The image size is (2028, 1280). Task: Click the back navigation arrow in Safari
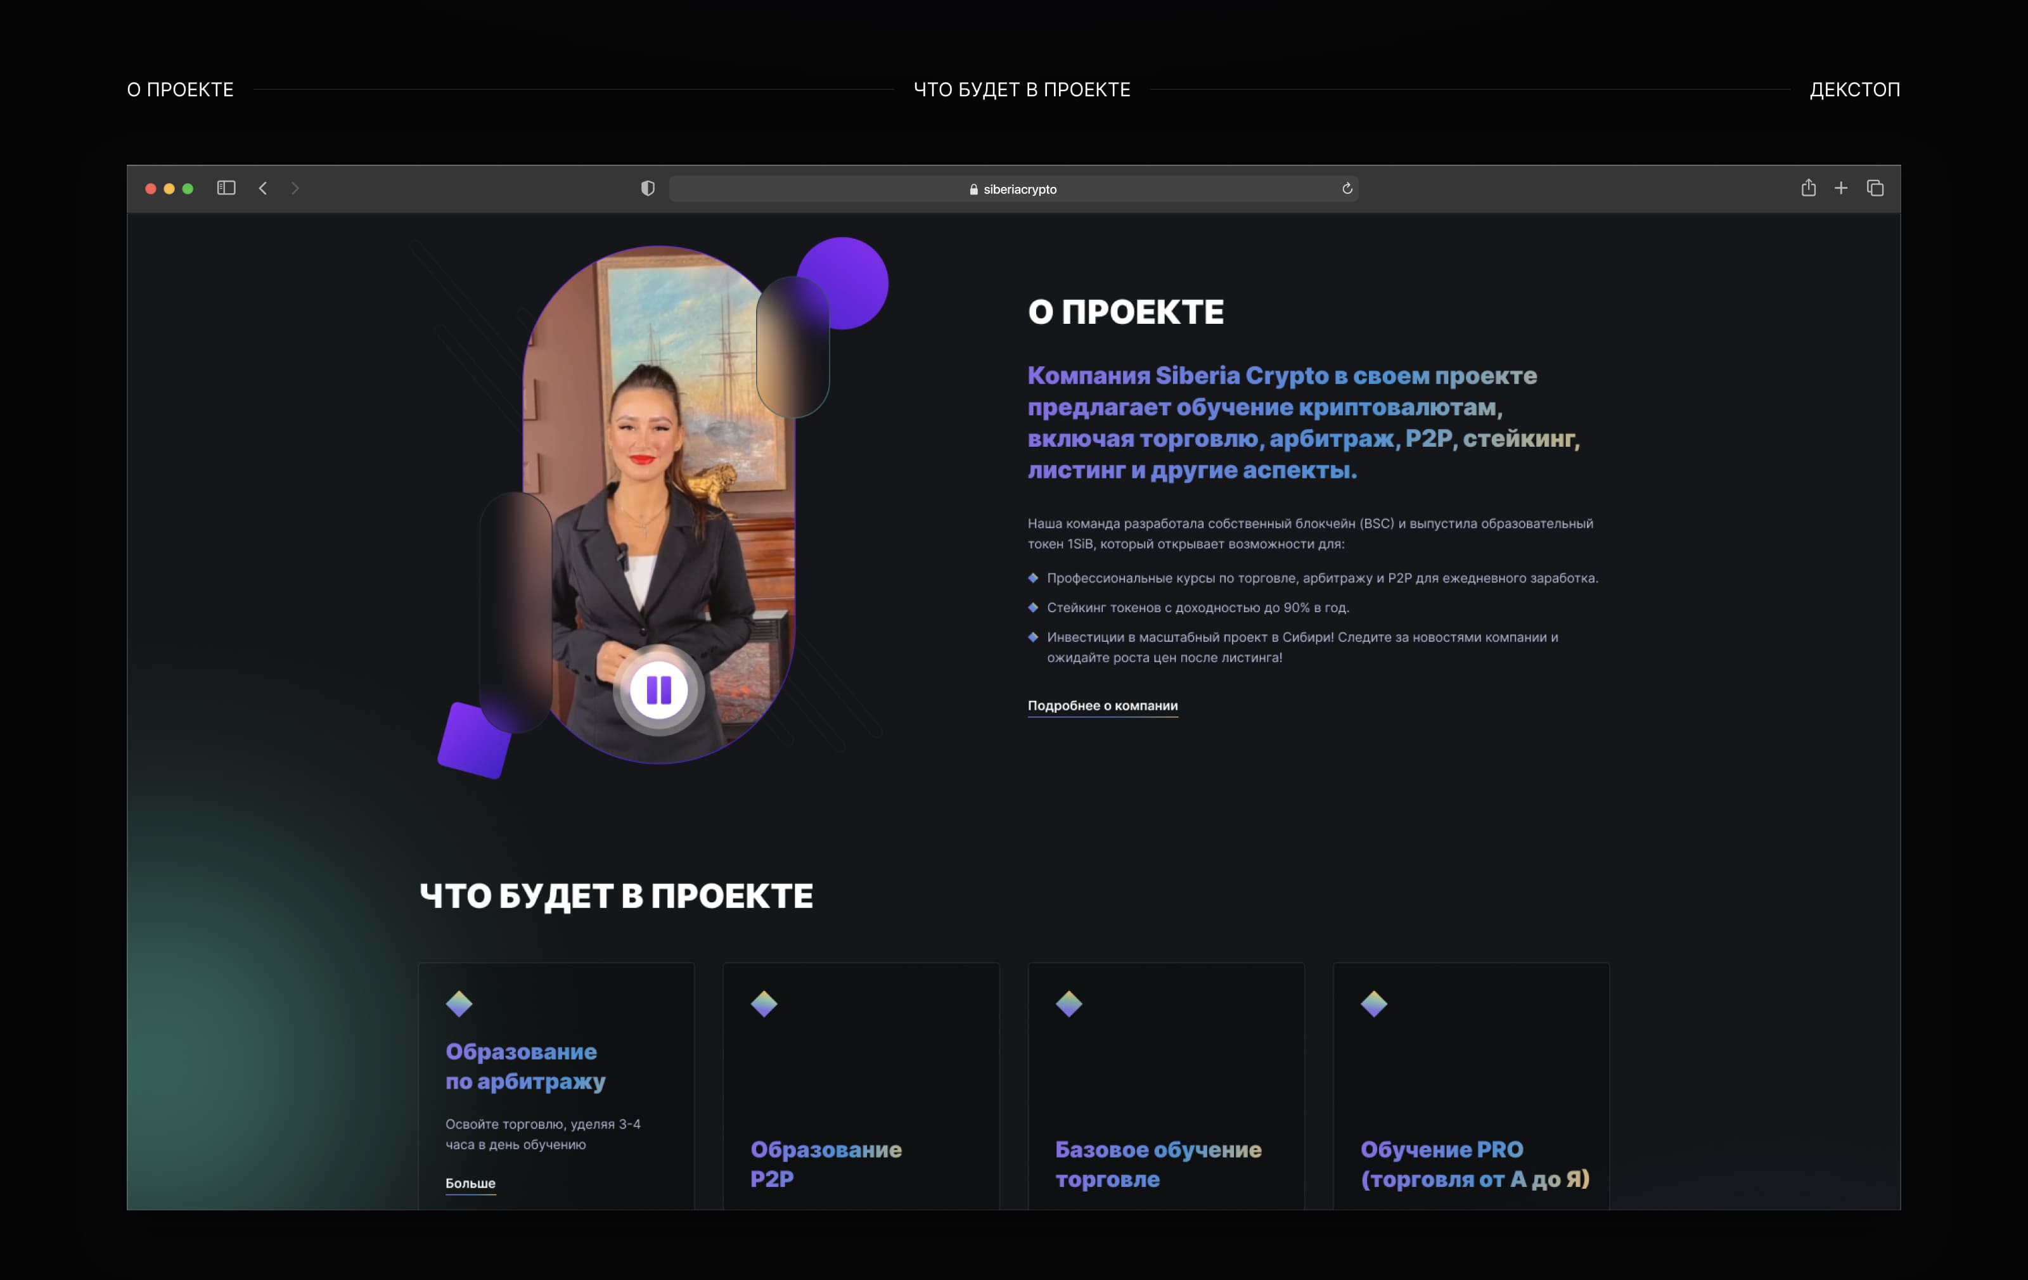(263, 188)
